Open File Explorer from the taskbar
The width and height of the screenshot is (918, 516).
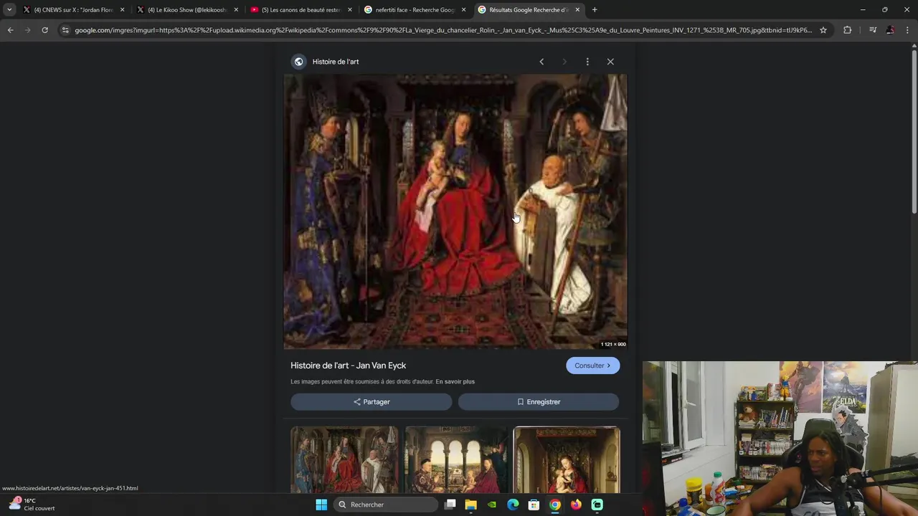(x=470, y=505)
